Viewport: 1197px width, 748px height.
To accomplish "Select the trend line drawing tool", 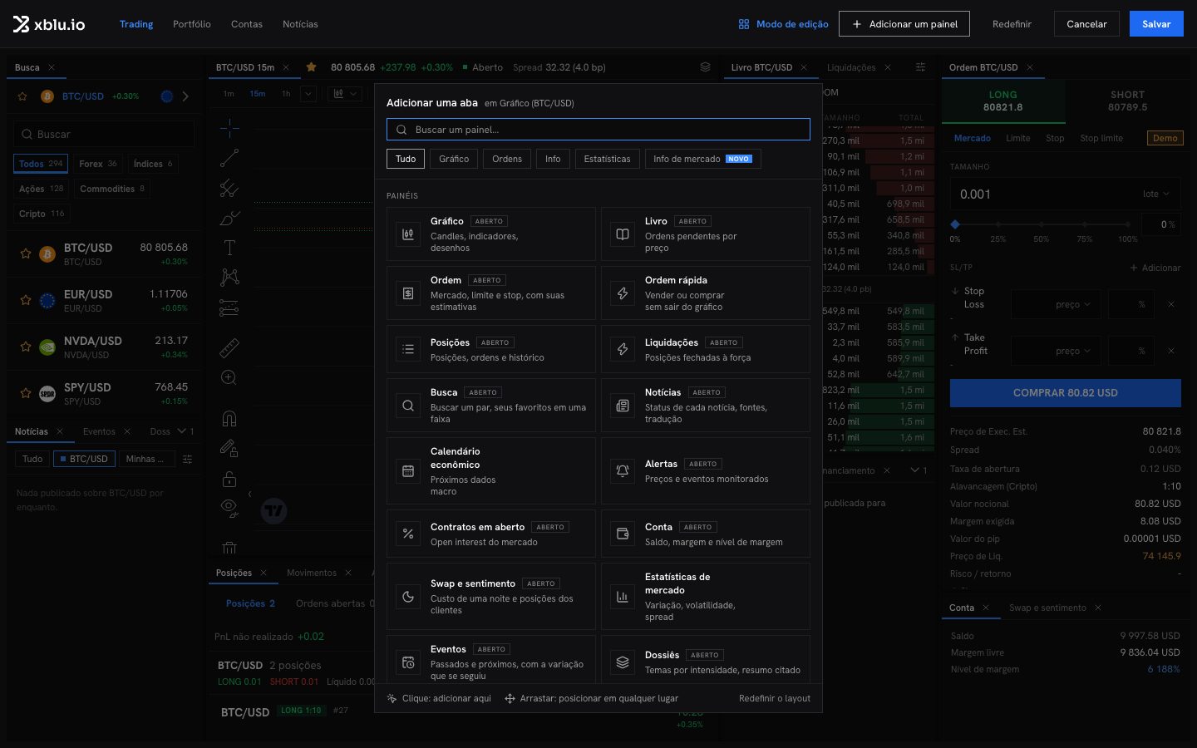I will [230, 157].
